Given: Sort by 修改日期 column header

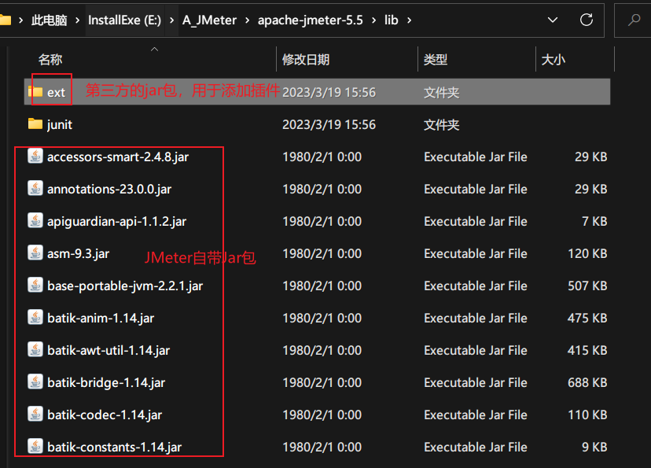Looking at the screenshot, I should point(306,59).
